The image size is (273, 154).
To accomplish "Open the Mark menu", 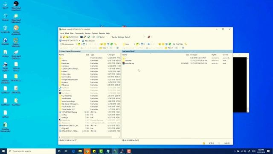I will coord(67,33).
